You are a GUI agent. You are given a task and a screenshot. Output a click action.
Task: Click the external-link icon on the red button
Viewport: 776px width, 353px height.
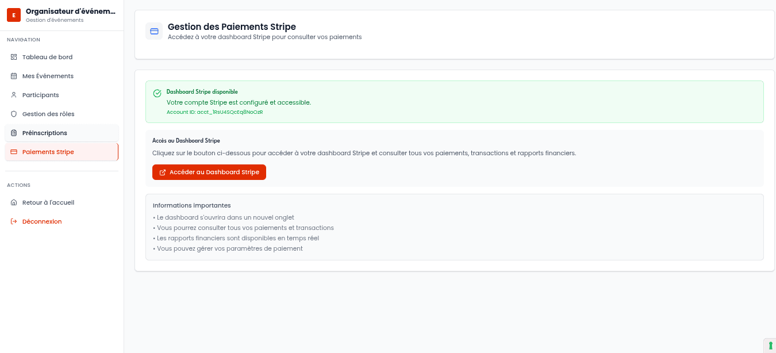coord(163,172)
